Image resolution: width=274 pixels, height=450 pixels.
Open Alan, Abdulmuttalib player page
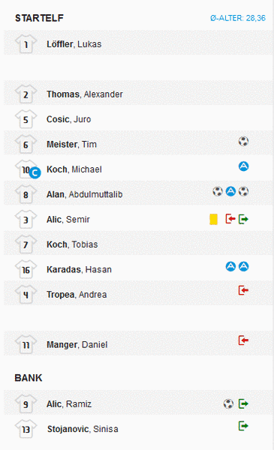point(85,194)
